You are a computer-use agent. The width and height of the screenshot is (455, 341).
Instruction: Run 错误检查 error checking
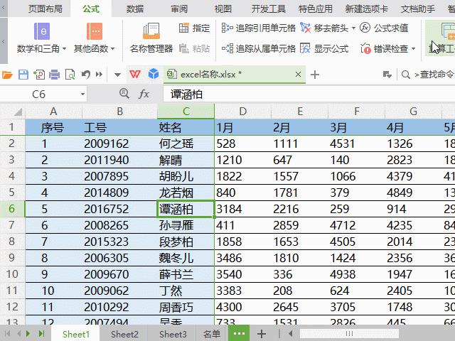pos(384,48)
